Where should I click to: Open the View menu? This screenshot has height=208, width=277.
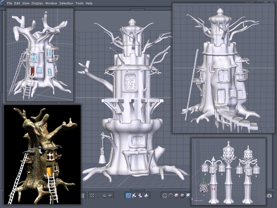click(26, 3)
